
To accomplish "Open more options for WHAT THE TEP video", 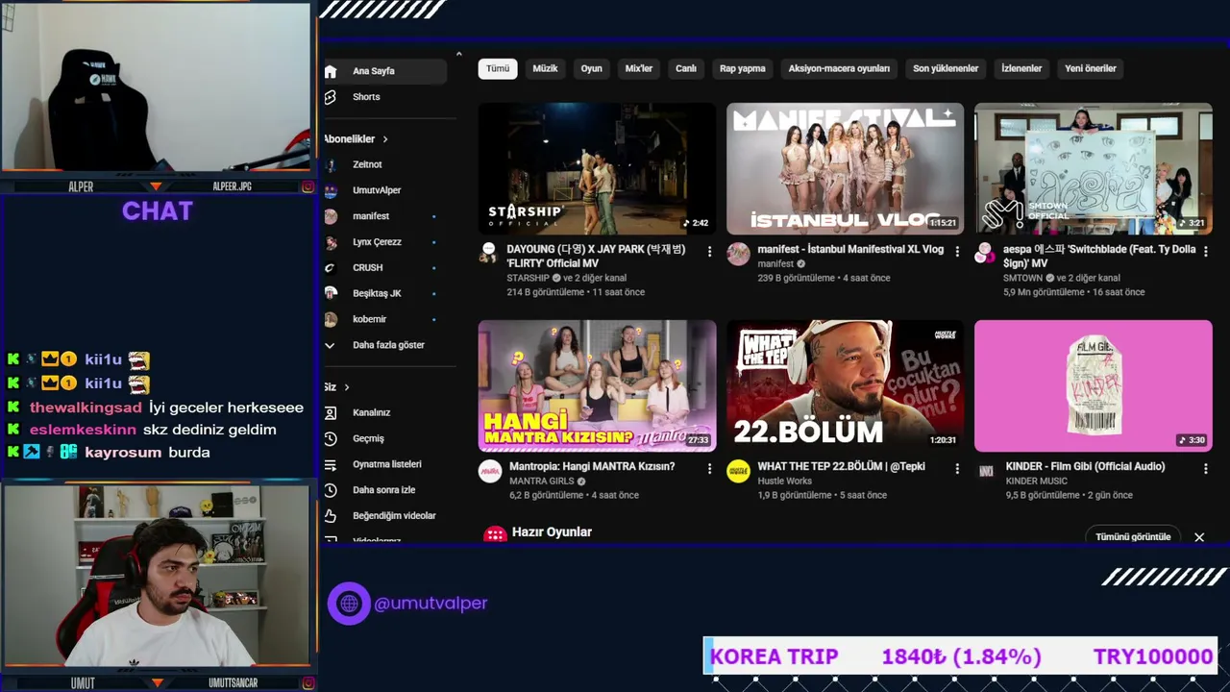I will 957,469.
